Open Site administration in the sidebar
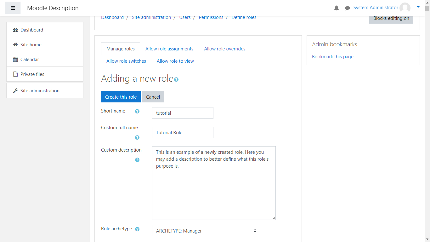The height and width of the screenshot is (242, 430). tap(40, 91)
